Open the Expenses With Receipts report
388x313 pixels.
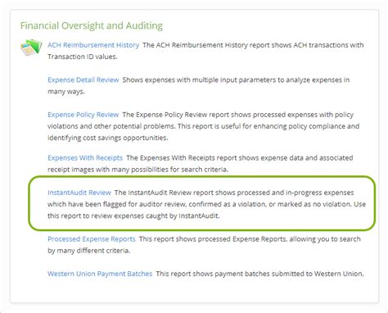click(85, 157)
